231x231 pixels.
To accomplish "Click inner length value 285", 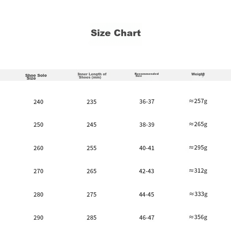I will (92, 218).
